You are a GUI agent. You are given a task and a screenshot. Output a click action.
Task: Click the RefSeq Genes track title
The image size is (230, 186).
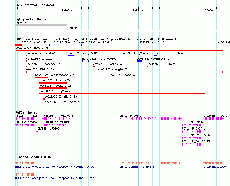(26, 112)
